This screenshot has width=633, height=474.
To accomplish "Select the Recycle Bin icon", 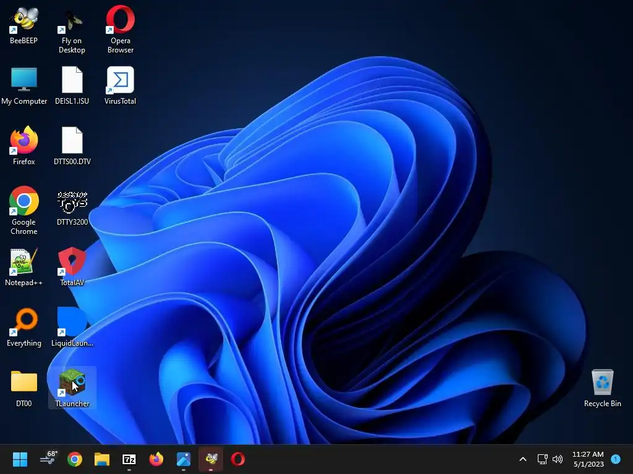I will (x=602, y=389).
